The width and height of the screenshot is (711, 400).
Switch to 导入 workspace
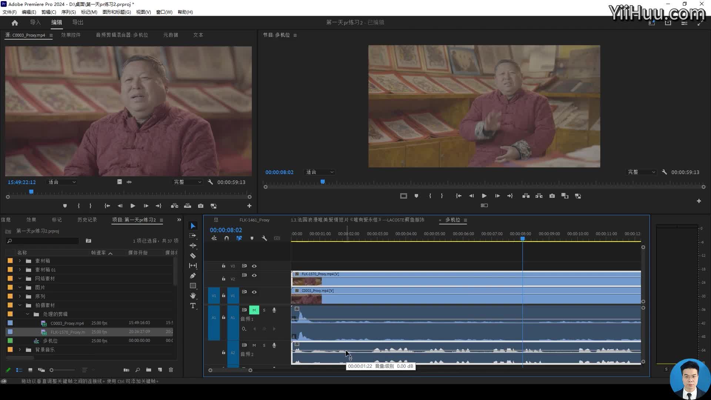36,23
